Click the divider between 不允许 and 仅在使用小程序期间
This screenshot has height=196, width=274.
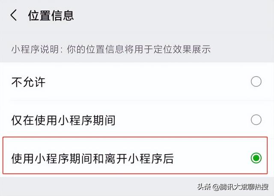[x=137, y=101]
